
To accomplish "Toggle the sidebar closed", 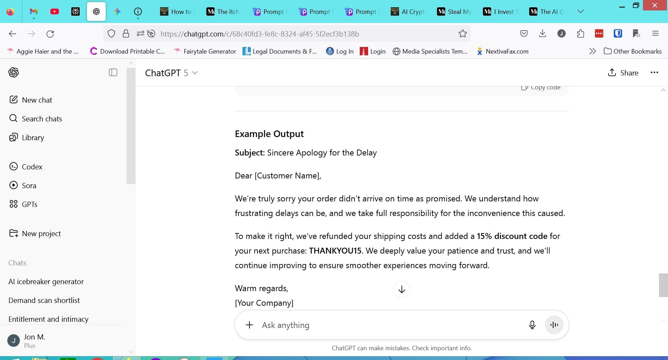I will [x=113, y=72].
